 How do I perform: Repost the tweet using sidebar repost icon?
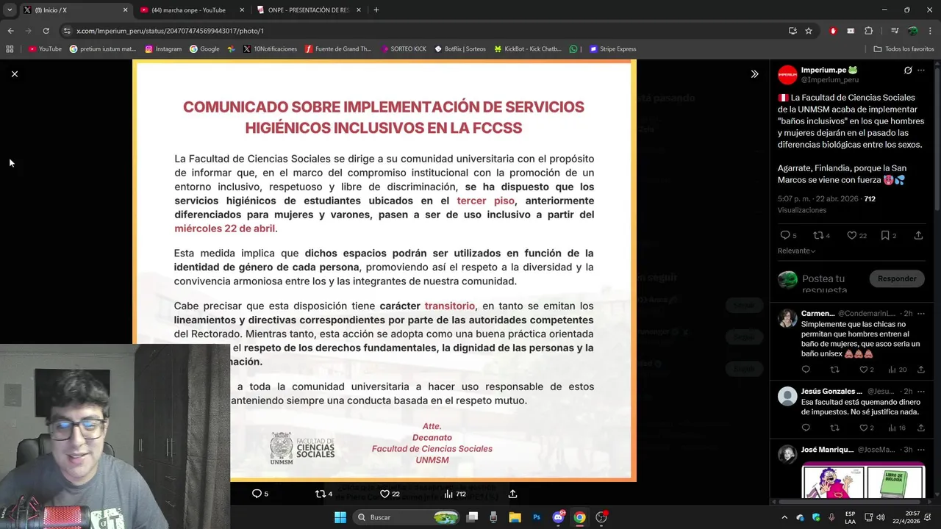821,236
